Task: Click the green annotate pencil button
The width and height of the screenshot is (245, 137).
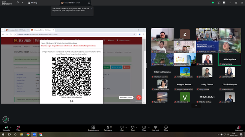Action: (x=6, y=119)
